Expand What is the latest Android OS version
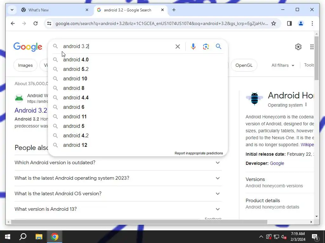 [118, 194]
